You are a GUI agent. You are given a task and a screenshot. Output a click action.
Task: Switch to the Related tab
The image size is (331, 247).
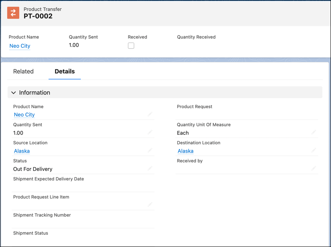point(23,72)
